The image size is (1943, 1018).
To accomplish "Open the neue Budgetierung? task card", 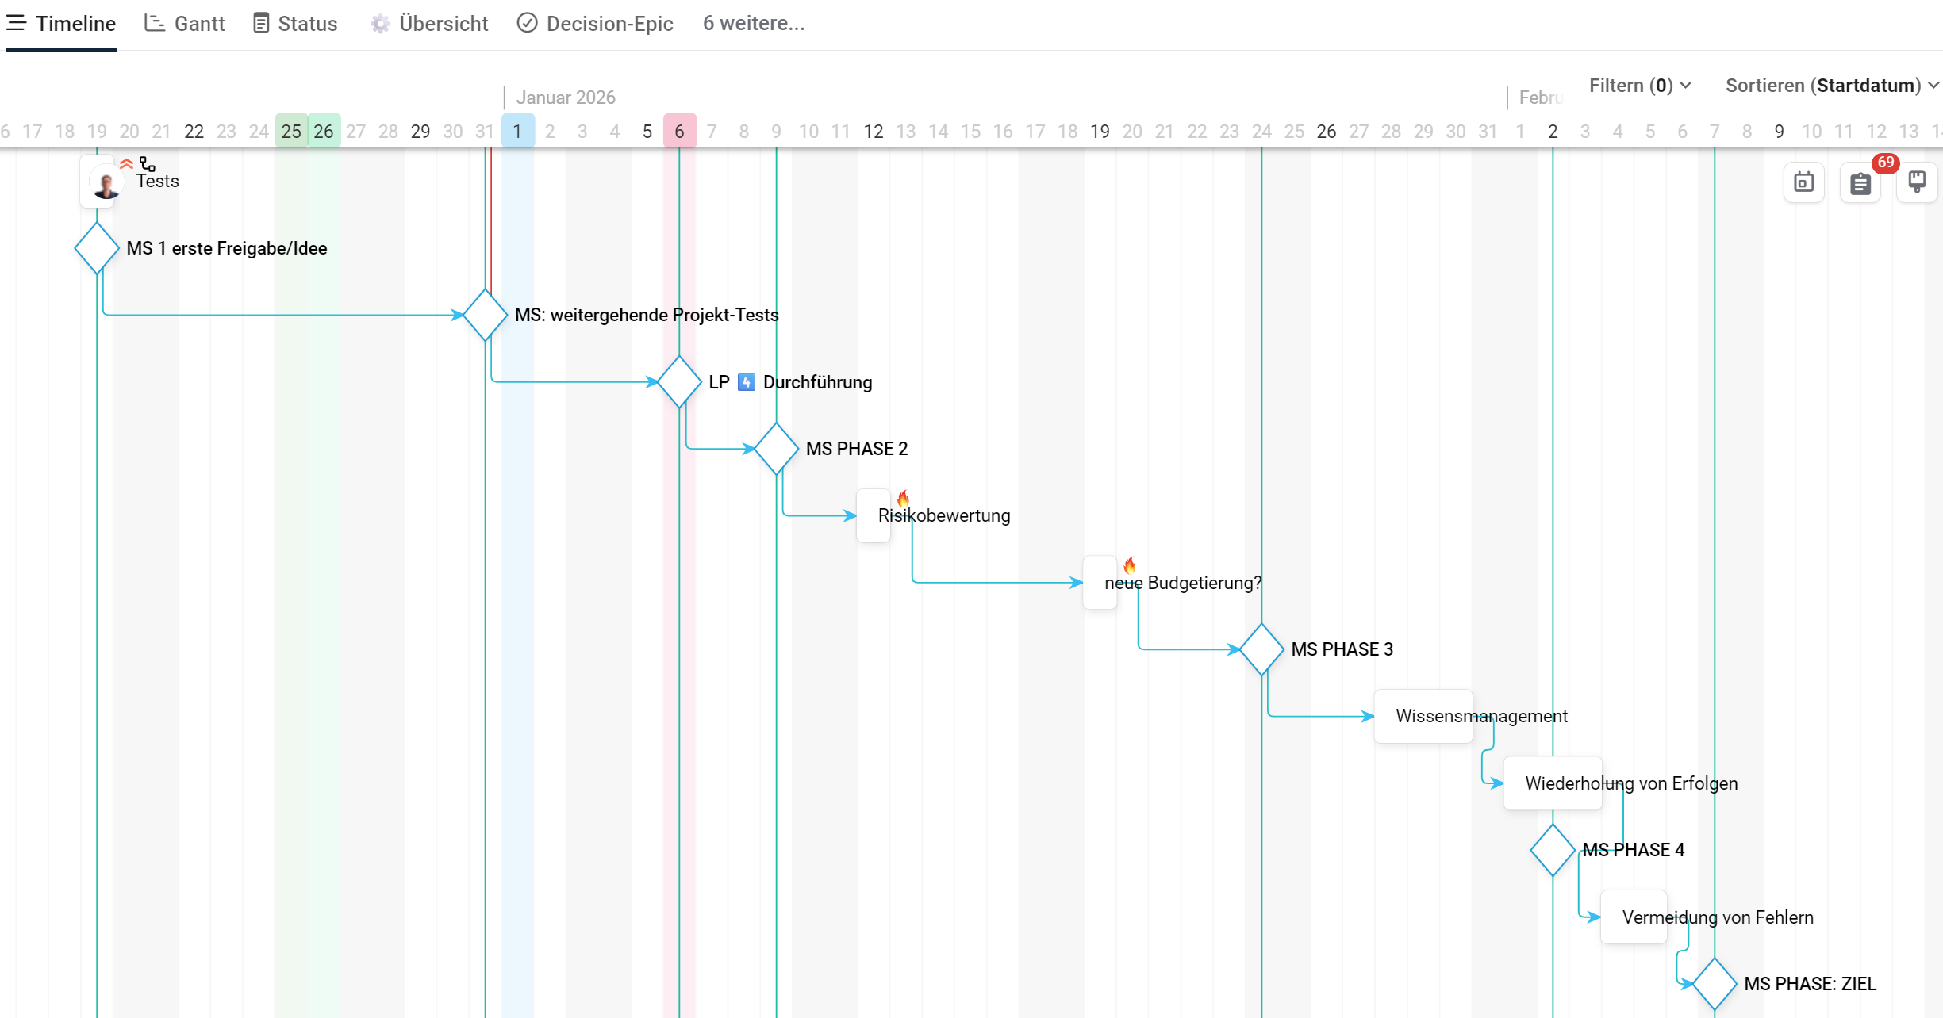I will click(x=1100, y=583).
